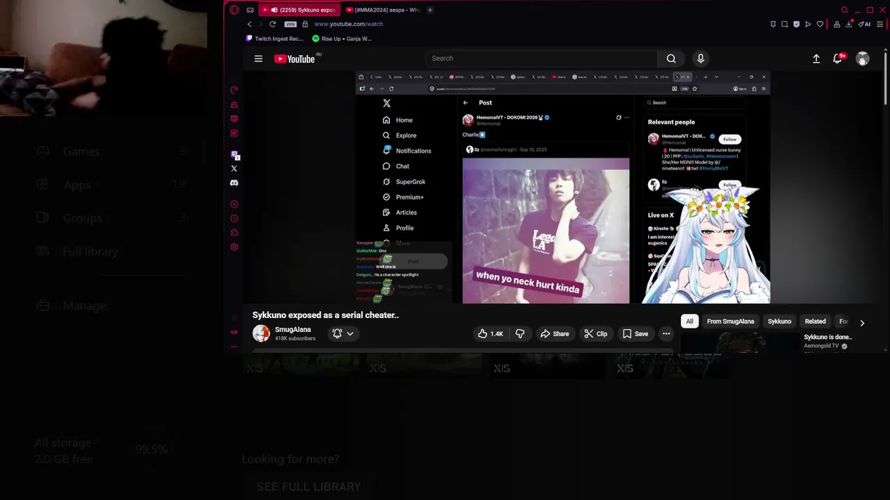Open the sidebar history clock icon
Screen dimensions: 890x500
point(234,219)
